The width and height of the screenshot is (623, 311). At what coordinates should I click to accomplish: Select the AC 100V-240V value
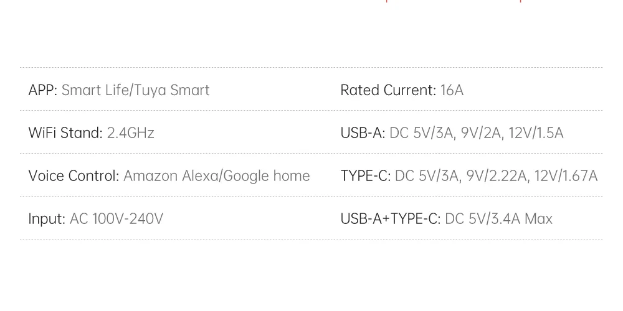117,218
